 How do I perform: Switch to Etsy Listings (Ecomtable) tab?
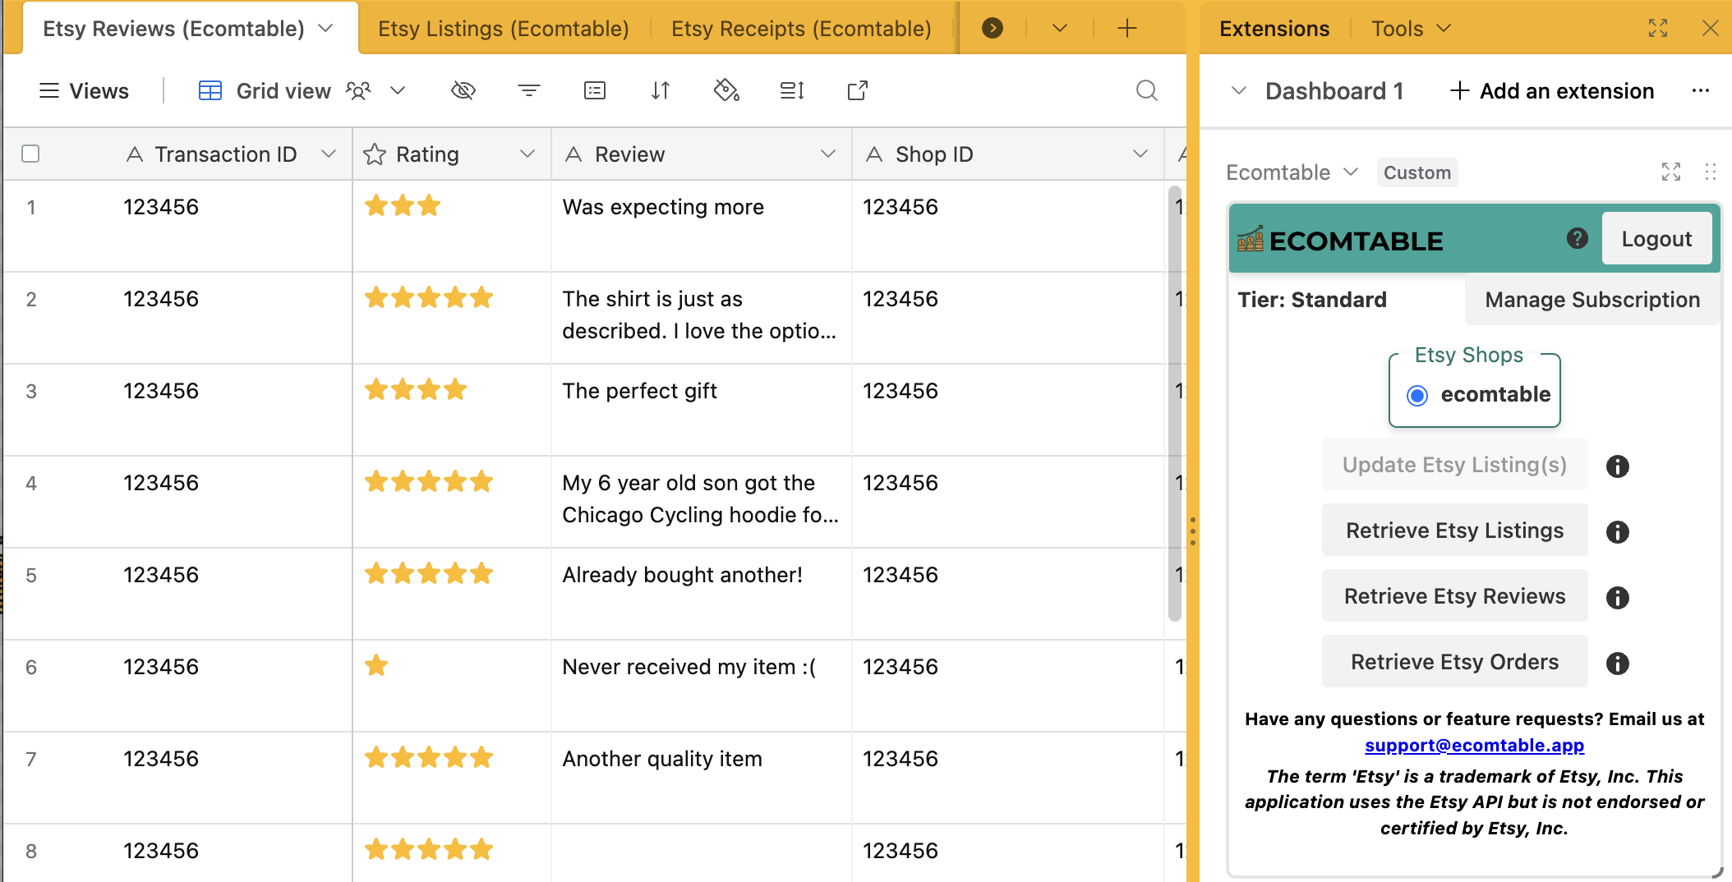click(503, 29)
